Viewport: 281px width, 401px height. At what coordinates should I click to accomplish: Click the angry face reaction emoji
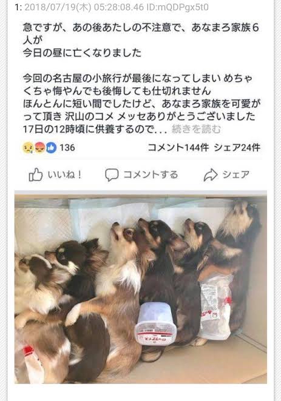coord(39,148)
